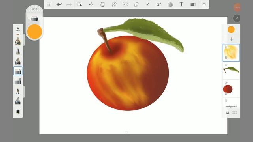Open the Draw Styles shapes tool

[x=136, y=4]
